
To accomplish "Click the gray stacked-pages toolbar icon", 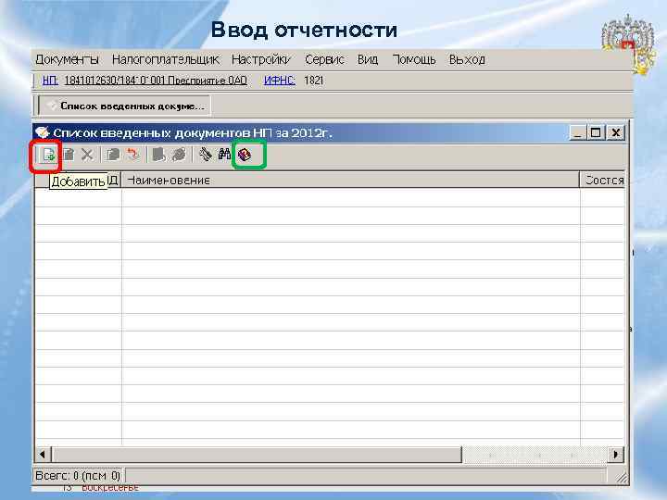I will coord(179,155).
